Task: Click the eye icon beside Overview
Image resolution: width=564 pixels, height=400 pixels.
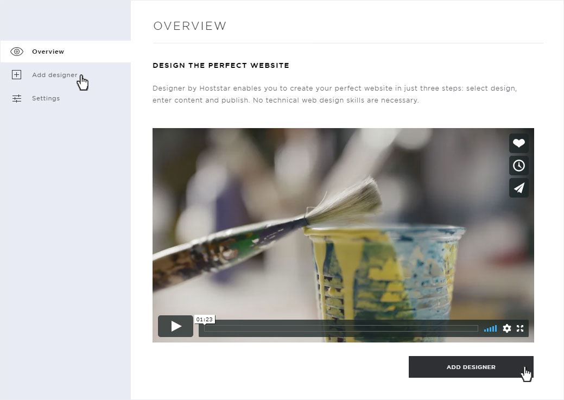Action: pos(16,52)
